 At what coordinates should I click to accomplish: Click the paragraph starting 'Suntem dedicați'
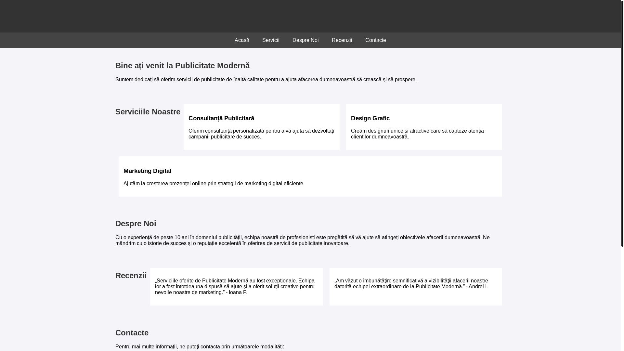pos(266,80)
